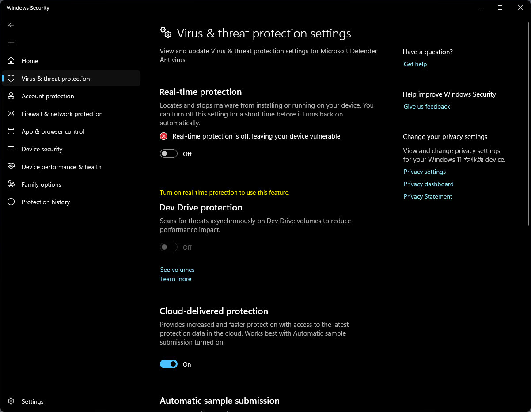
Task: Click the Device security laptop icon
Action: tap(11, 149)
